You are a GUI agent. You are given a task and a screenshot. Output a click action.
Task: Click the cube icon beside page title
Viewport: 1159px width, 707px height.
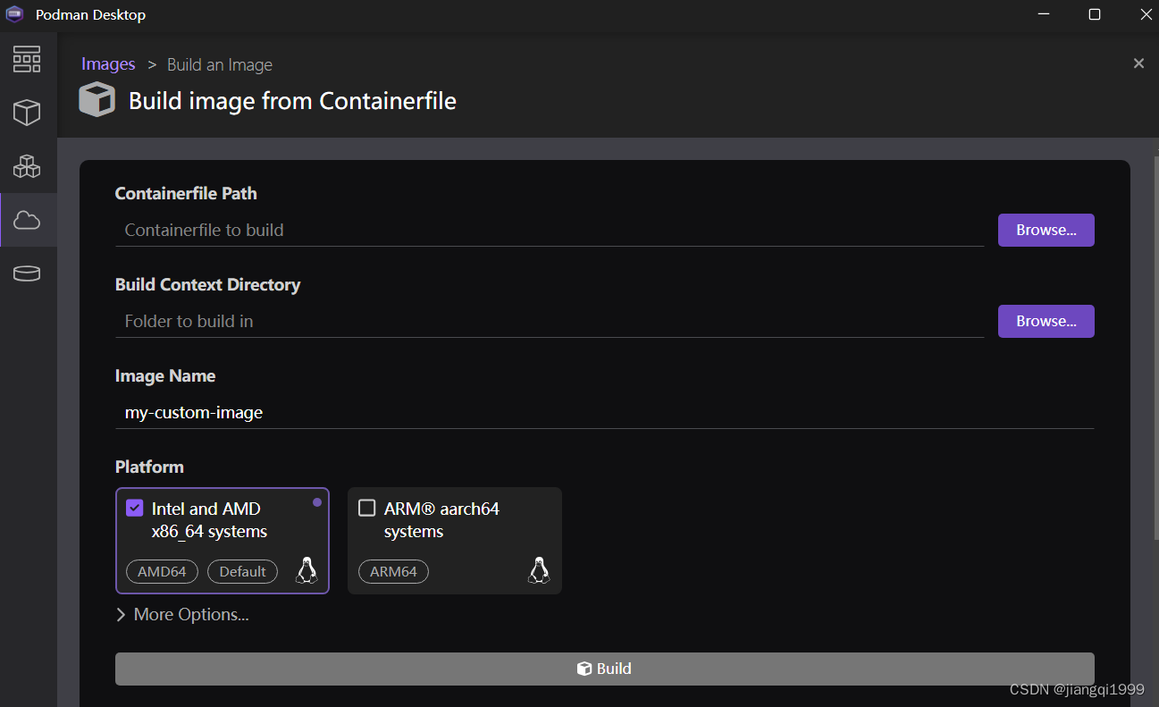tap(97, 100)
